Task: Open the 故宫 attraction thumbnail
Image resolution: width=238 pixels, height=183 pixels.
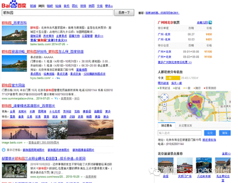Action: (166, 165)
